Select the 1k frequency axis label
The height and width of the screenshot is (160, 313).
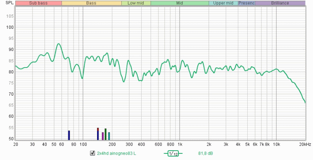coord(180,144)
